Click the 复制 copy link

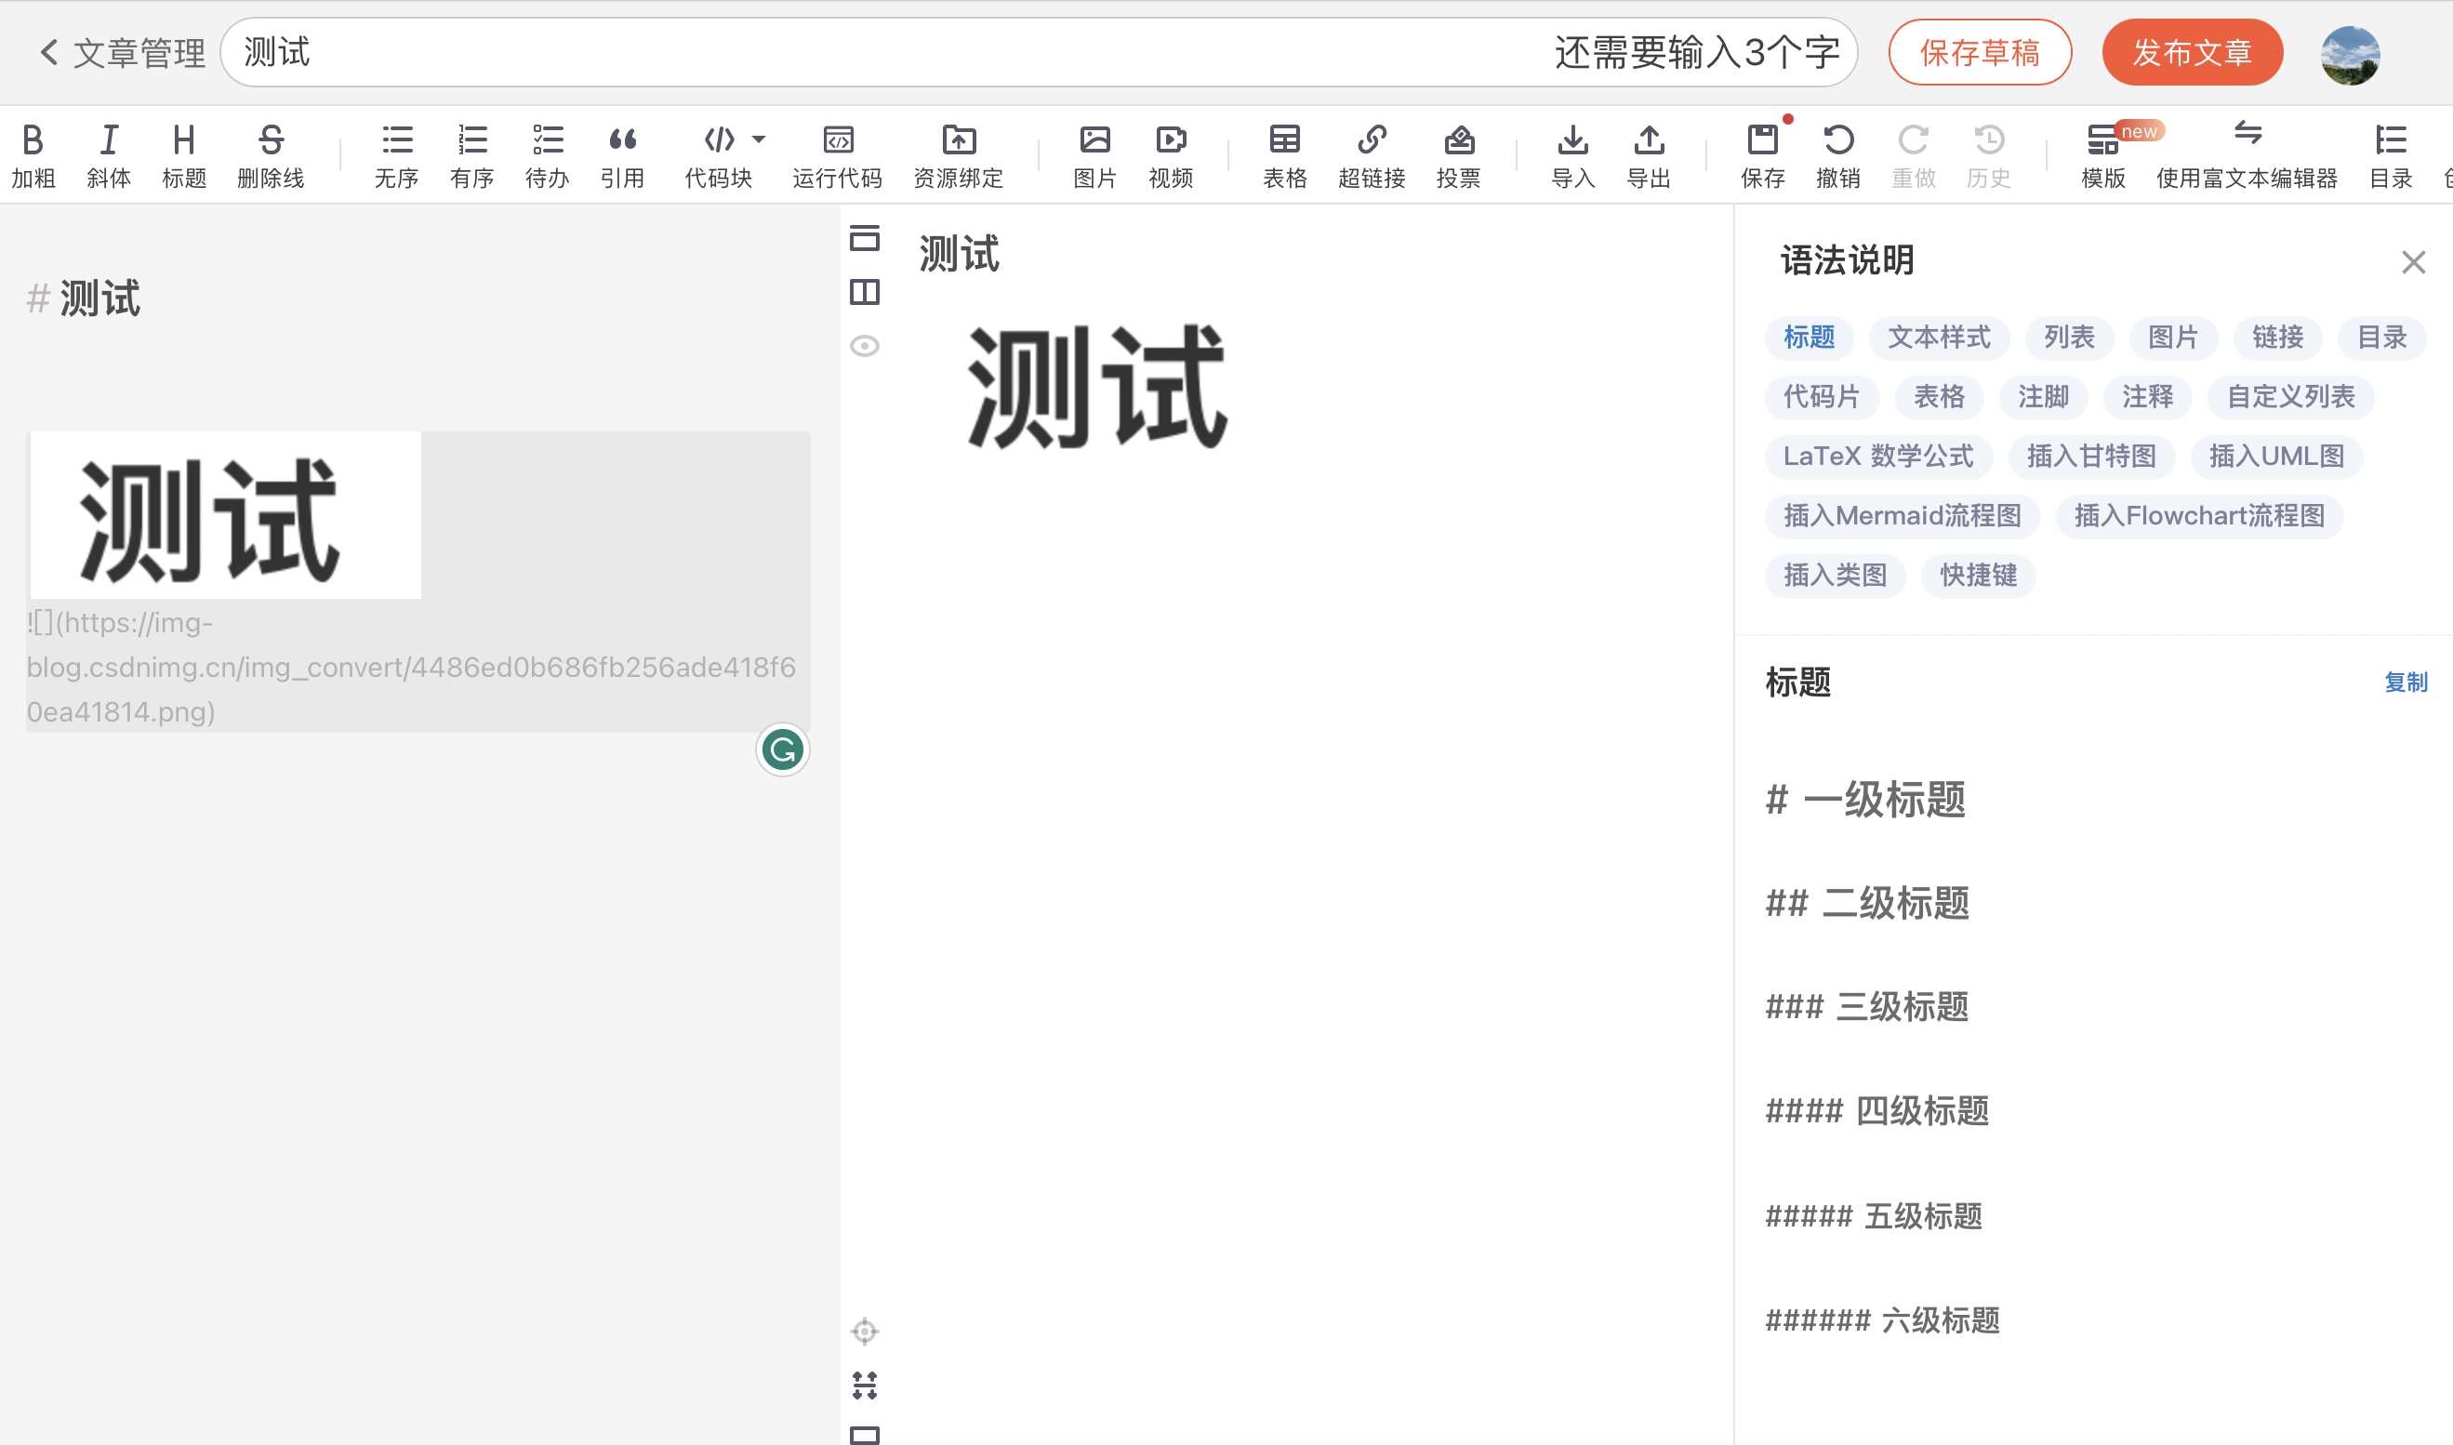(x=2406, y=683)
